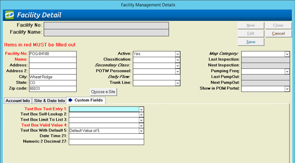Click the disabled Facility Name header field
Viewport: 295px width, 163px height.
[106, 33]
